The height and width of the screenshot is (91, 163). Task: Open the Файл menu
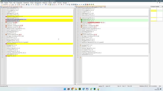click(x=2, y=3)
